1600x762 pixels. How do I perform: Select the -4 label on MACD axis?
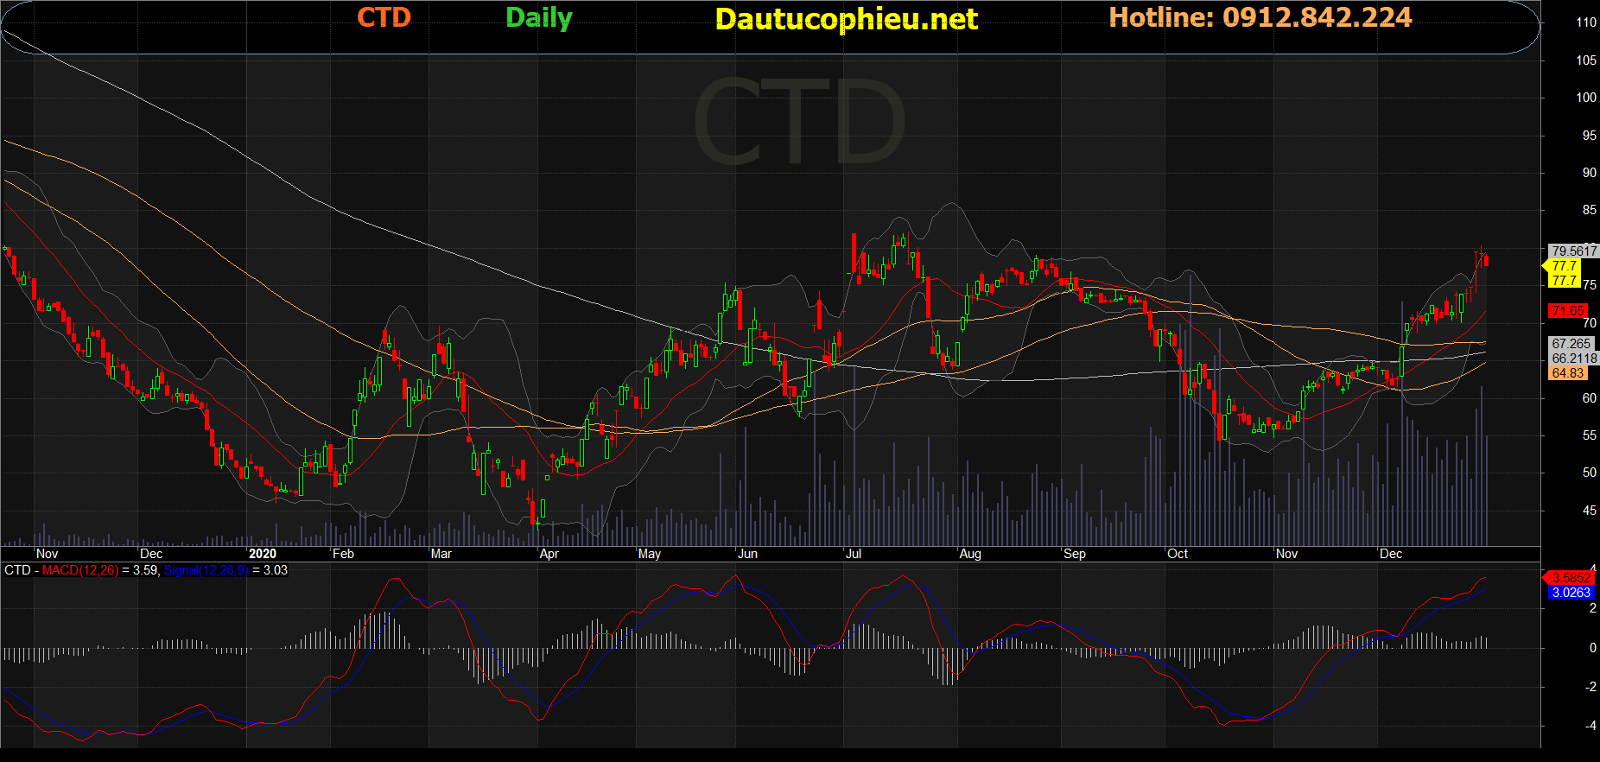[x=1591, y=726]
